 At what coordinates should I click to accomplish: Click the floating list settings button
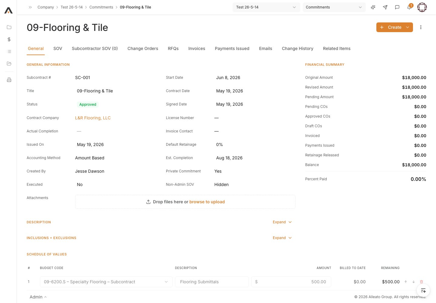coord(423,291)
